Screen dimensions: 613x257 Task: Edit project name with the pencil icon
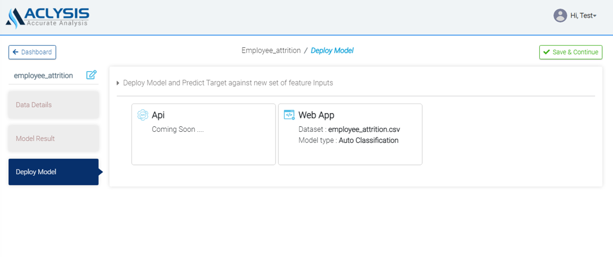[x=91, y=75]
